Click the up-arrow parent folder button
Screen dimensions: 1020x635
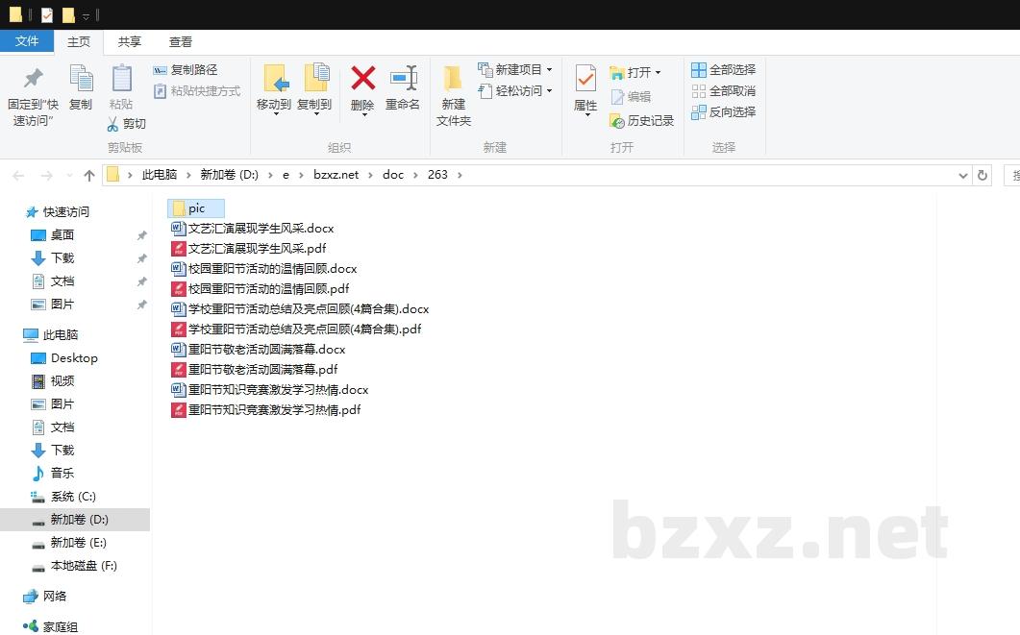[89, 175]
